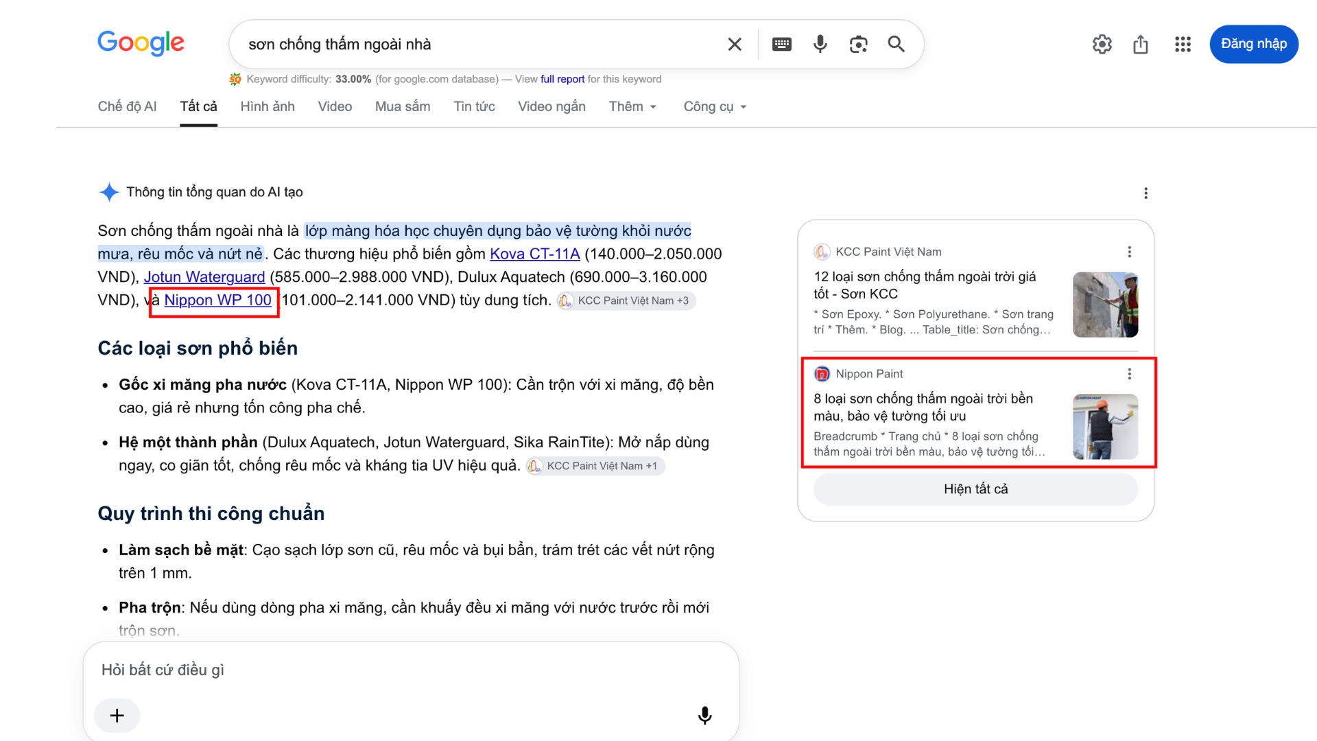
Task: Switch to the Hình ảnh tab
Action: [x=268, y=106]
